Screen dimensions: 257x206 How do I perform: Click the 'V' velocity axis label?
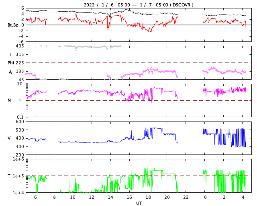[x=9, y=138]
